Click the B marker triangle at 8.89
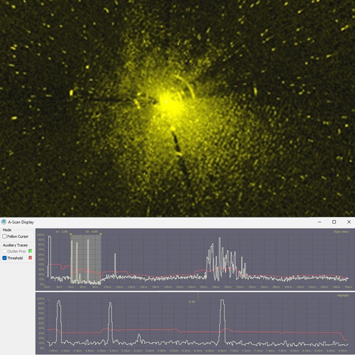This screenshot has width=355, height=355. [x=100, y=235]
